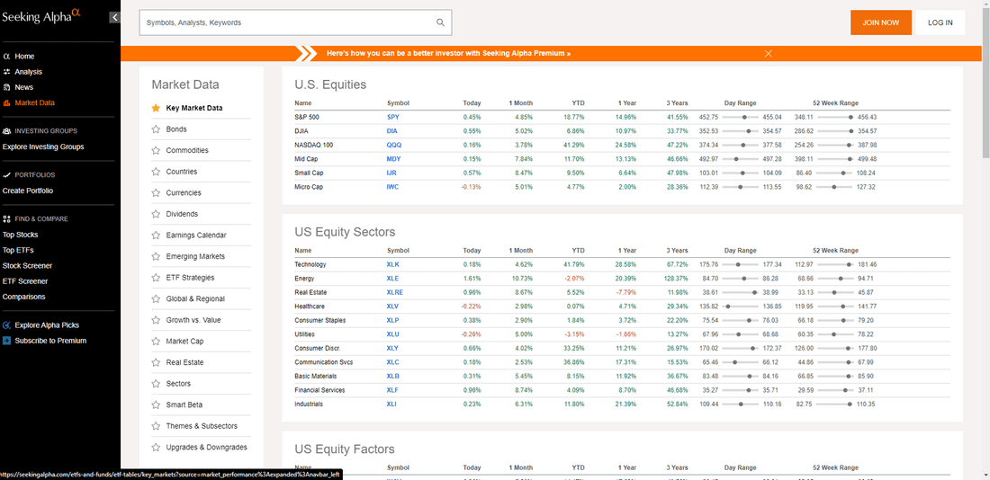Screen dimensions: 990x480
Task: Open the SPY symbol link
Action: pyautogui.click(x=392, y=118)
